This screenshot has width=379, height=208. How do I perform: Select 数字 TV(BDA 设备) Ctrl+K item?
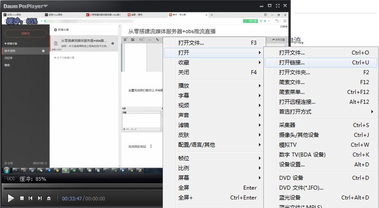[321, 155]
